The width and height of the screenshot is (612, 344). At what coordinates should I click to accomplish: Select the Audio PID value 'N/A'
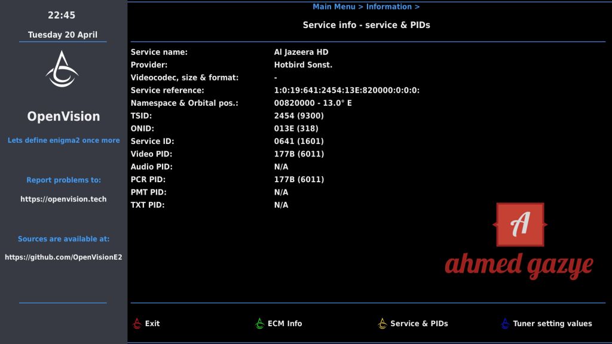[281, 167]
